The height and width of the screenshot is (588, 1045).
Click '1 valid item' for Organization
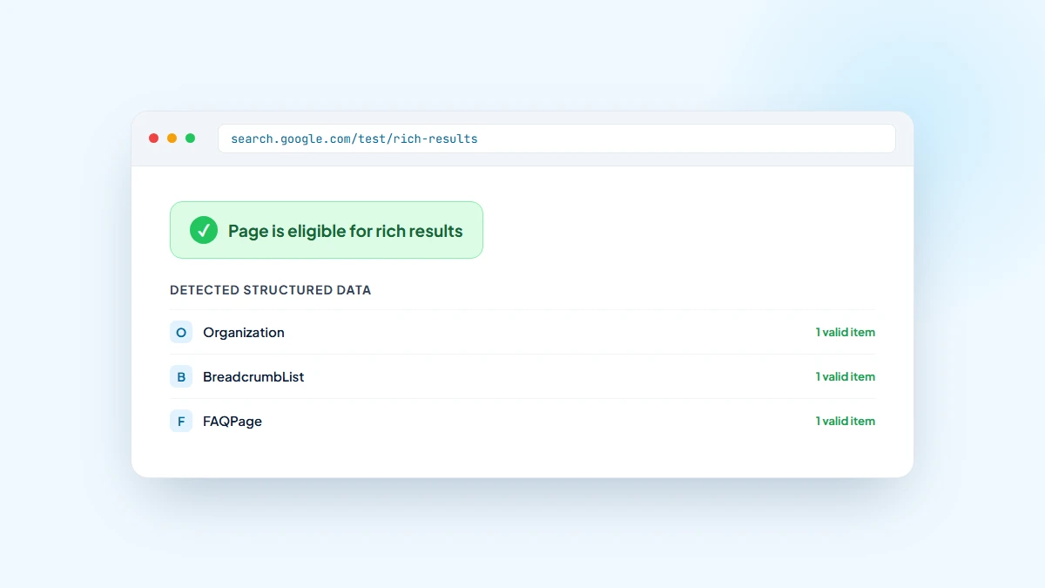coord(846,332)
